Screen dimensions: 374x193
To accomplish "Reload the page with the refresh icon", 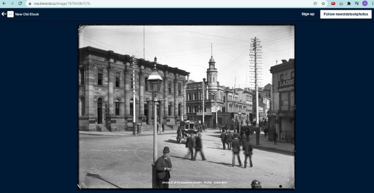I will point(20,3).
